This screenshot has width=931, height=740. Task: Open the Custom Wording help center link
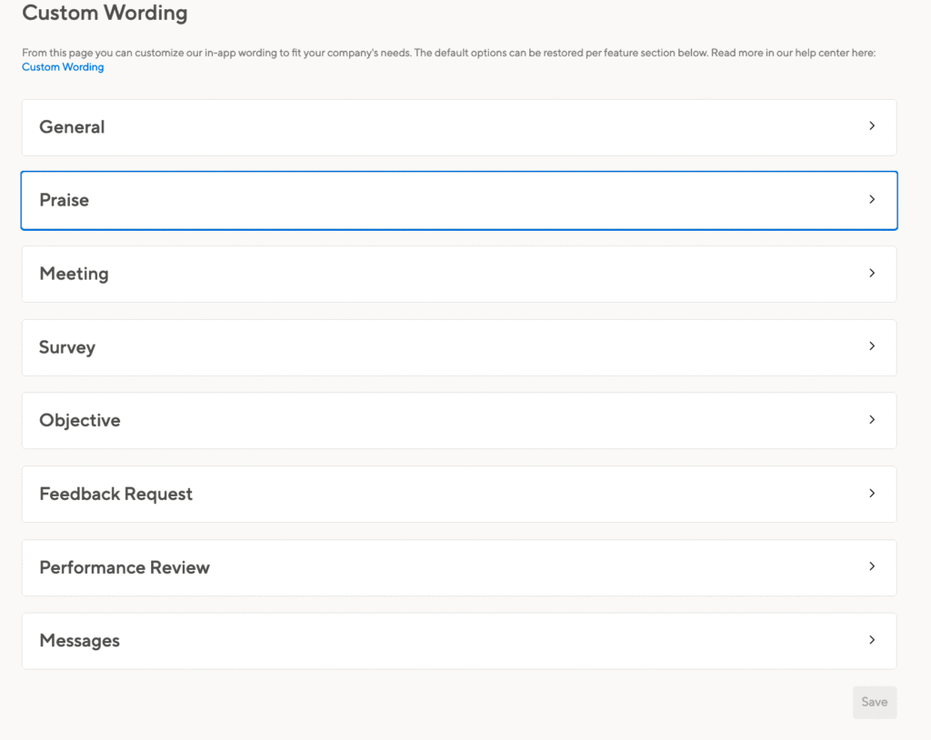(x=63, y=67)
